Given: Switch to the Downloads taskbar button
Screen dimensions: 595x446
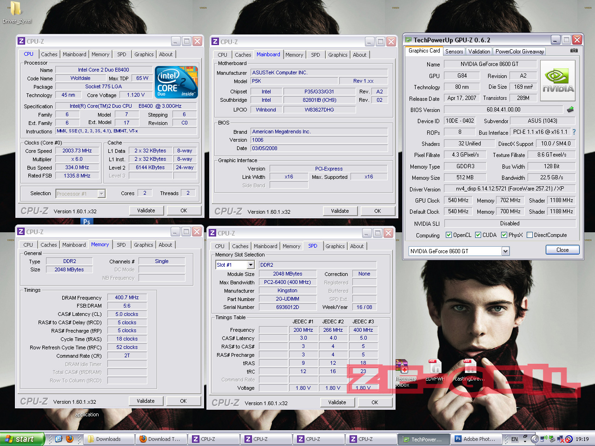Looking at the screenshot, I should (x=109, y=439).
